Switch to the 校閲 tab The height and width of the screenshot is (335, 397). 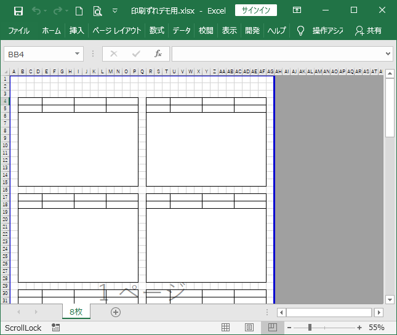click(x=206, y=31)
